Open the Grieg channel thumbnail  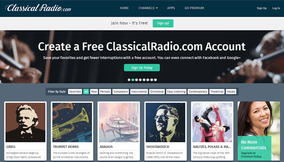pyautogui.click(x=25, y=122)
